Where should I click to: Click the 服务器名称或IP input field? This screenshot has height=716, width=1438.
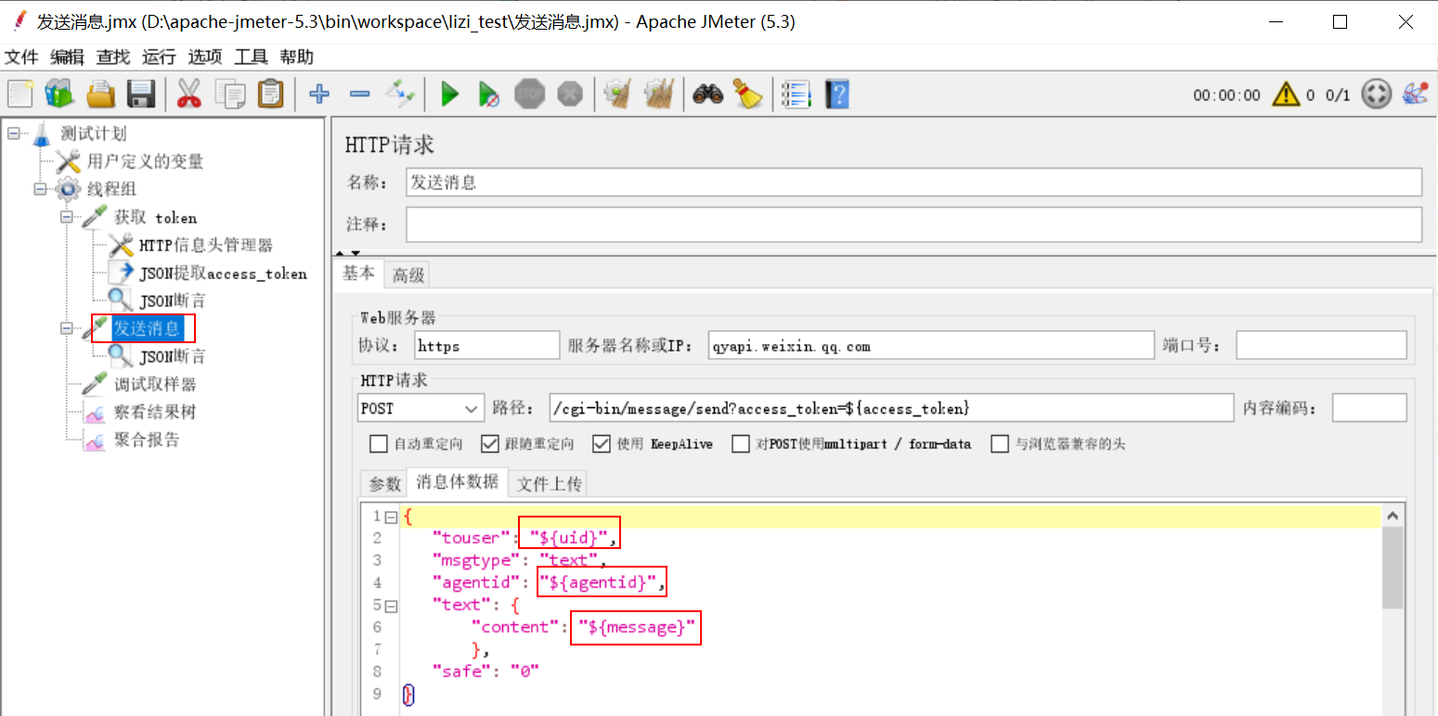[930, 346]
